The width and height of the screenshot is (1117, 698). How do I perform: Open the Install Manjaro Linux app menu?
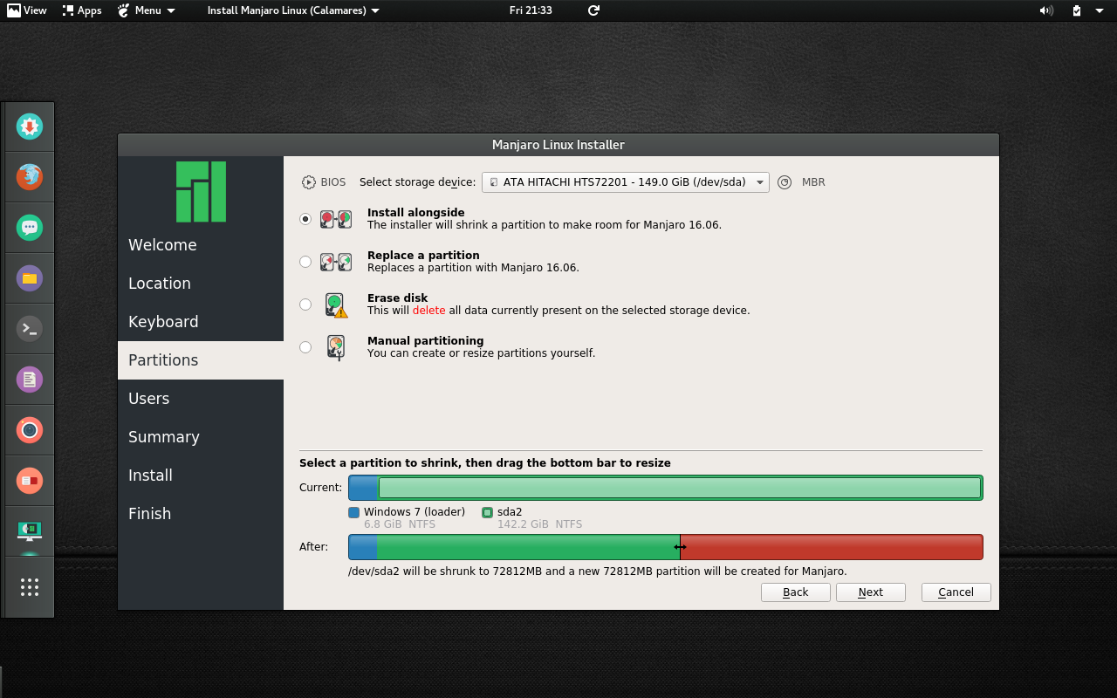click(x=293, y=10)
